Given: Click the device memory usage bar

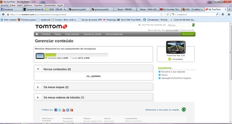Looking at the screenshot, I should (x=77, y=55).
